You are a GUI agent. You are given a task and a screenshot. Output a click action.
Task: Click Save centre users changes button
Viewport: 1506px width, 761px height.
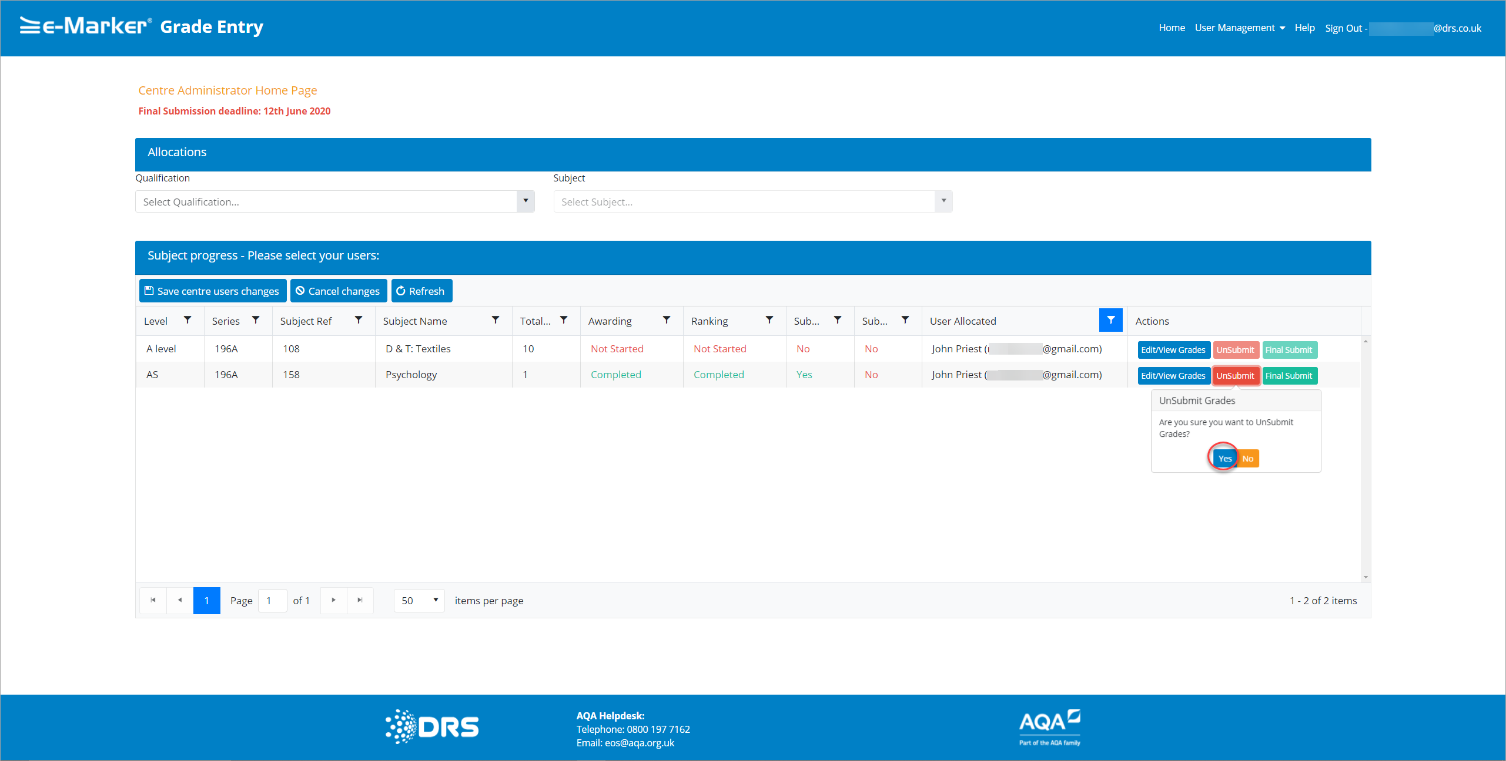(212, 291)
